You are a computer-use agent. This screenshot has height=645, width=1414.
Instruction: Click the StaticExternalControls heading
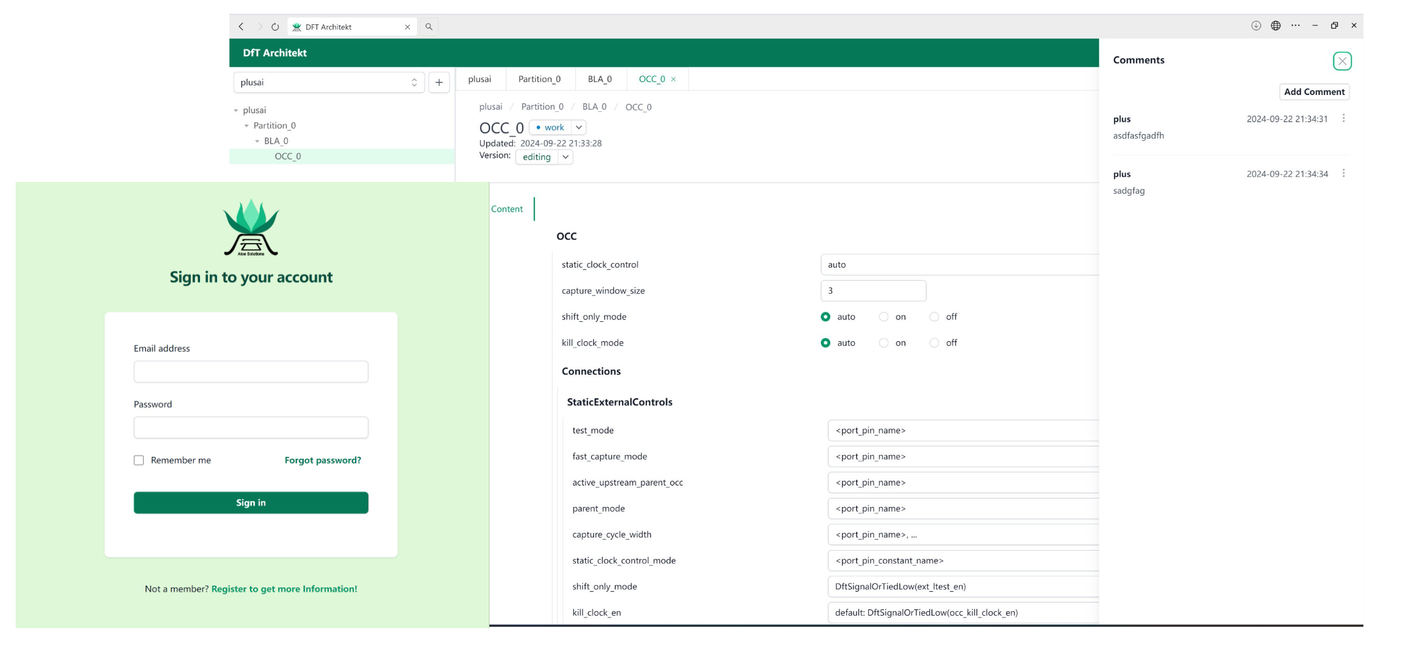(x=619, y=402)
